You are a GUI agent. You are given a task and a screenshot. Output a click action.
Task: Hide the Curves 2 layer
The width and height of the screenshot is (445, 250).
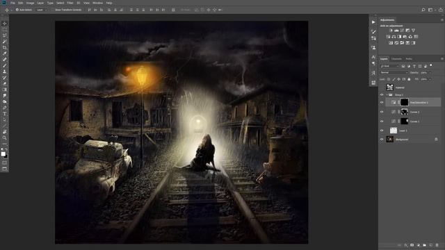click(382, 112)
